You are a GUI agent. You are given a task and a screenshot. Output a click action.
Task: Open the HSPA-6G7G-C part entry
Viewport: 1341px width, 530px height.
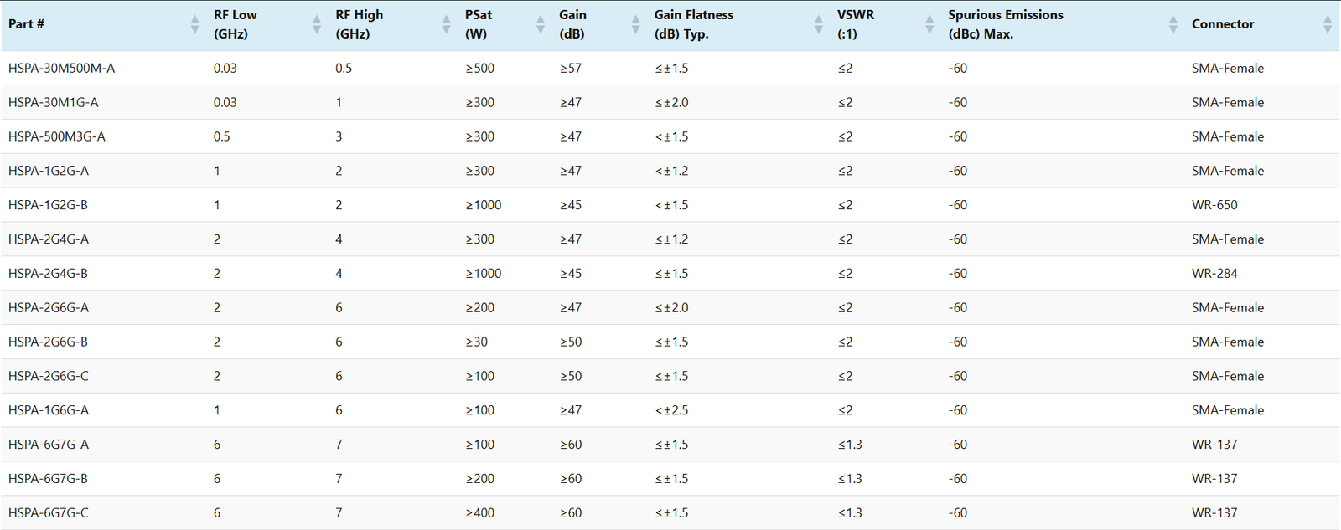(49, 513)
